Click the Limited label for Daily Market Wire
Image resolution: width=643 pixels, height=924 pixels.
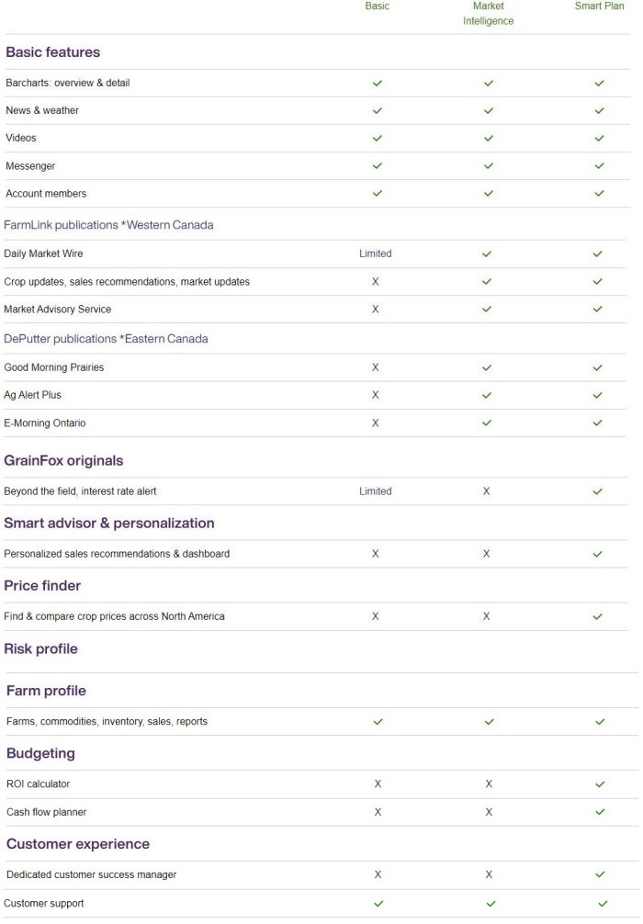tap(375, 254)
